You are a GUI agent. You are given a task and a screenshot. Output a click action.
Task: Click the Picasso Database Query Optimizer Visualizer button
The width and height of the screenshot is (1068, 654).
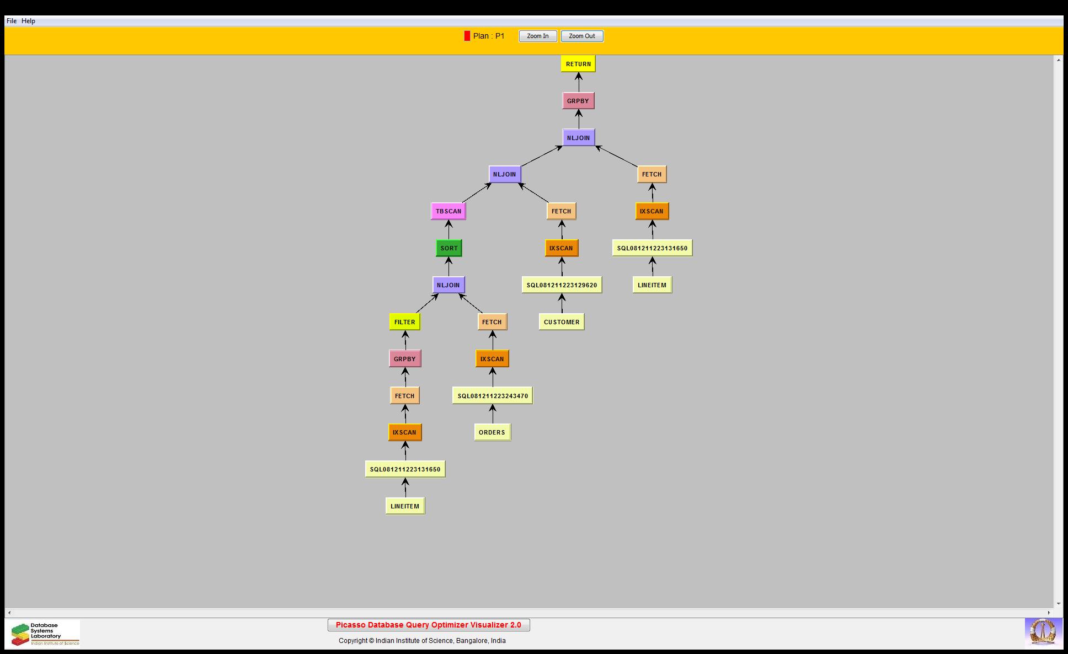(429, 625)
